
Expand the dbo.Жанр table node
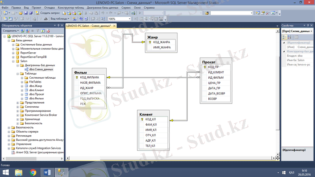(22, 86)
